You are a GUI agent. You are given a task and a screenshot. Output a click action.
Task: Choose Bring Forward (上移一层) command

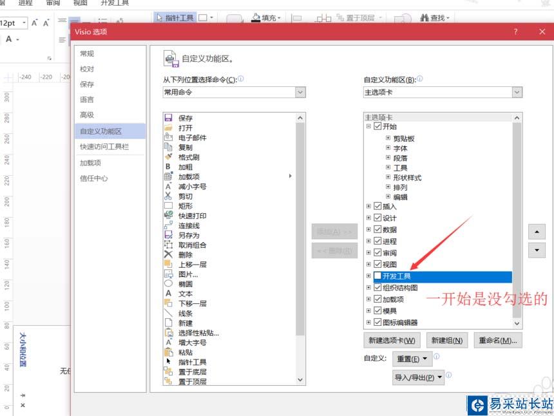pyautogui.click(x=192, y=265)
